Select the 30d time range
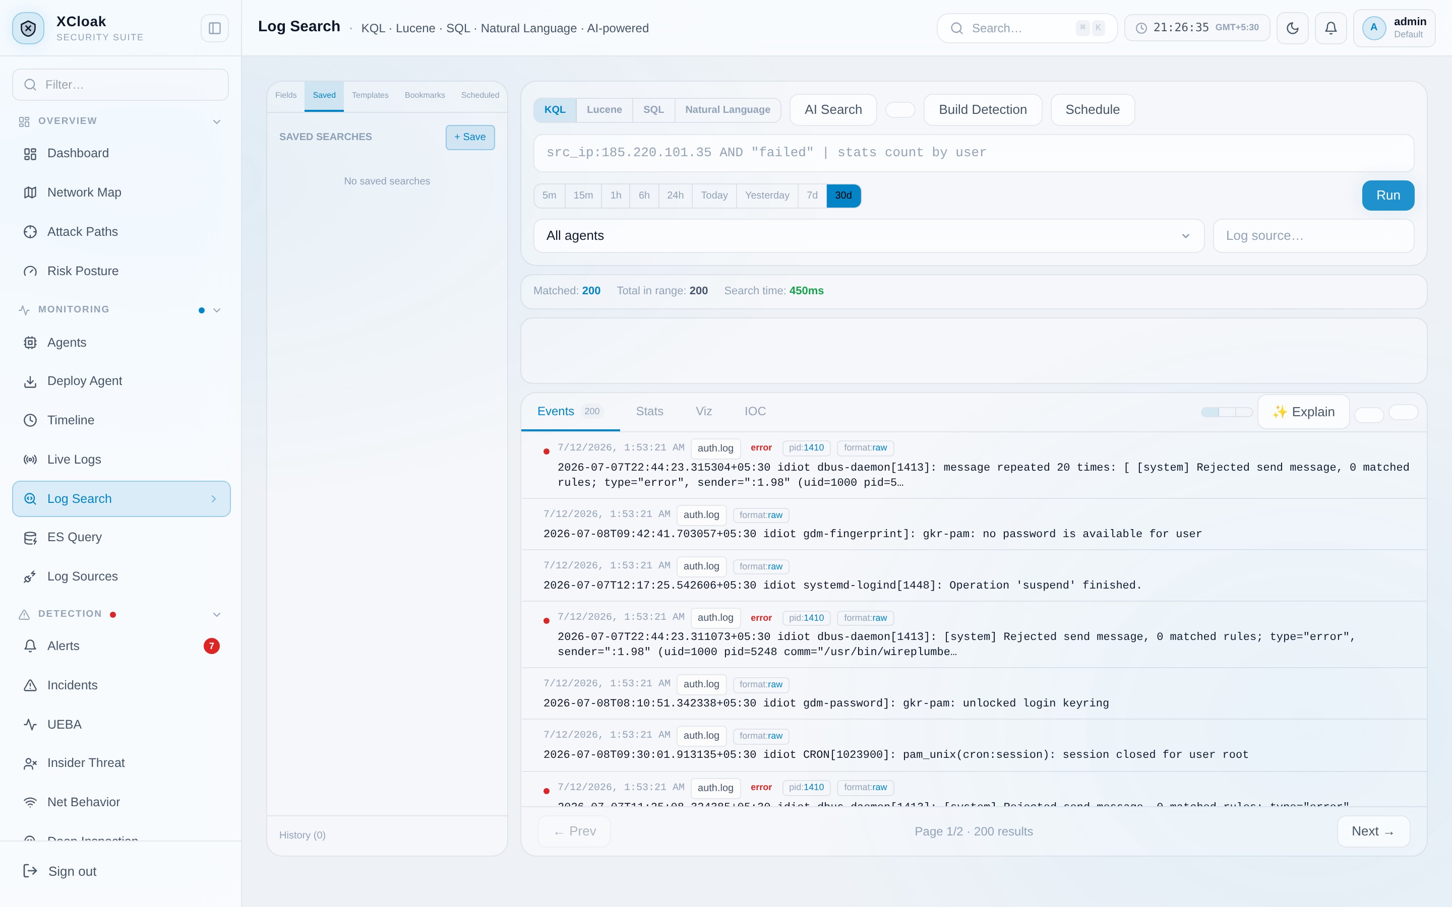The height and width of the screenshot is (907, 1452). coord(843,196)
